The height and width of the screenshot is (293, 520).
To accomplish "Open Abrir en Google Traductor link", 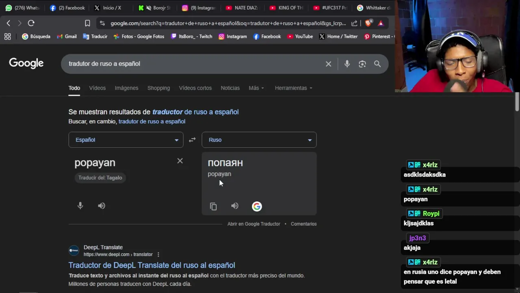I will pos(254,224).
